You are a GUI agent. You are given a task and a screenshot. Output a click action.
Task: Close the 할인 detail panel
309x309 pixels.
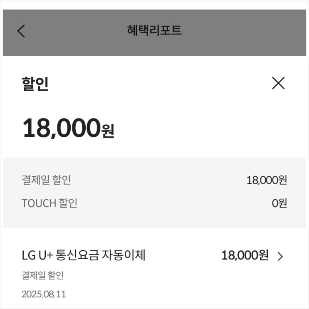tap(278, 83)
